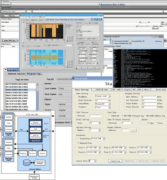Click the Assign RFID Tags button
The image size is (167, 180).
(x=9, y=41)
